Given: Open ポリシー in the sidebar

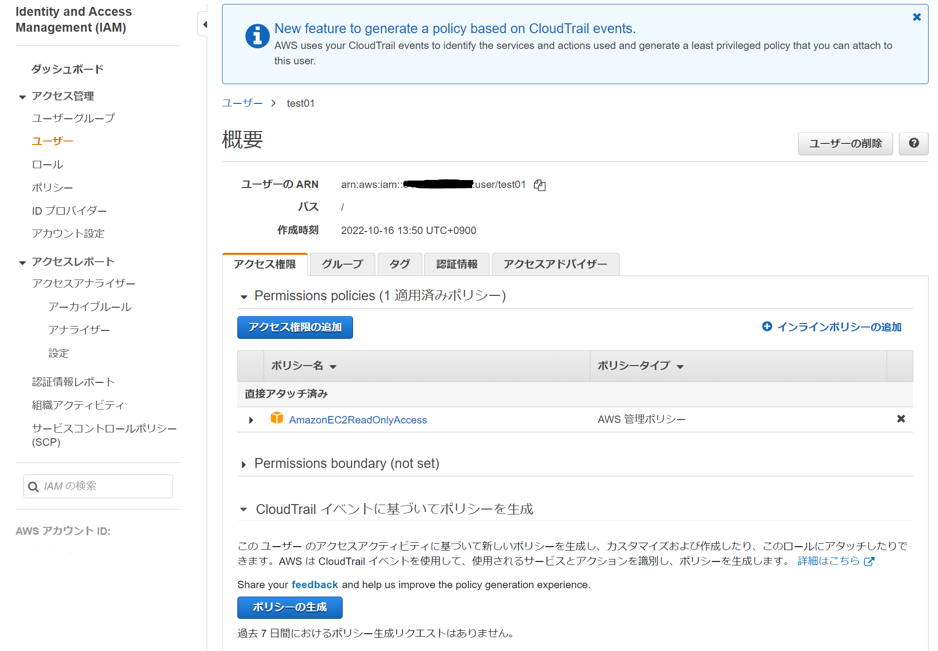Looking at the screenshot, I should coord(52,188).
